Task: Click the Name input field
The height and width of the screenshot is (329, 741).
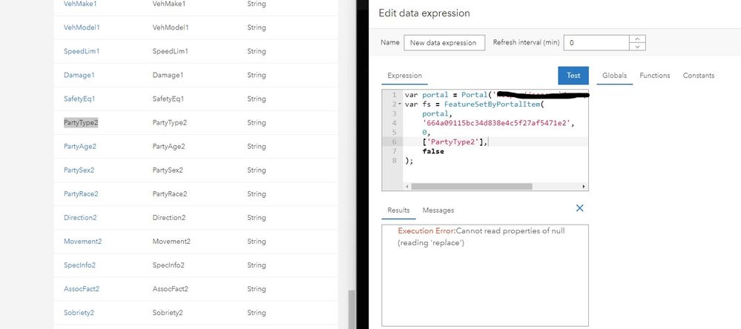Action: tap(444, 42)
